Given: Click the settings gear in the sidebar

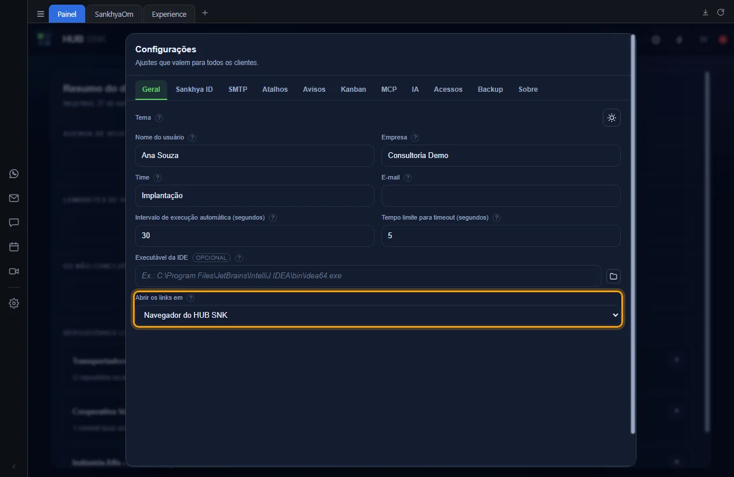Looking at the screenshot, I should (x=14, y=303).
